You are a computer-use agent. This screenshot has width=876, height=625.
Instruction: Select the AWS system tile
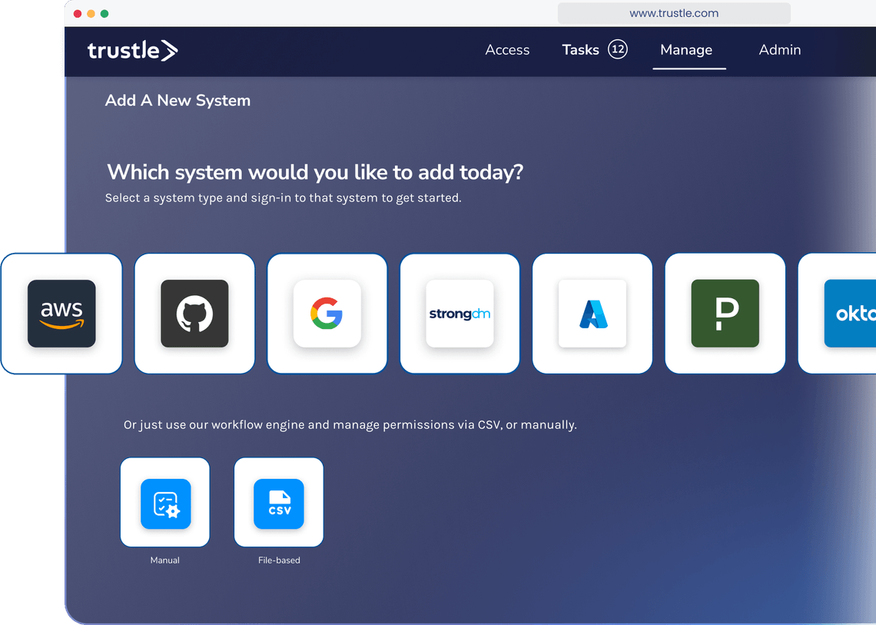[x=61, y=314]
